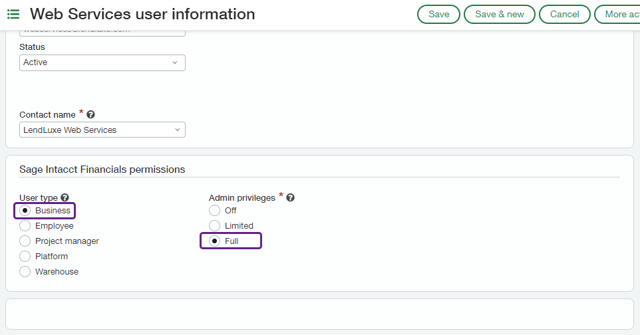Choose Project manager user type

pyautogui.click(x=26, y=241)
